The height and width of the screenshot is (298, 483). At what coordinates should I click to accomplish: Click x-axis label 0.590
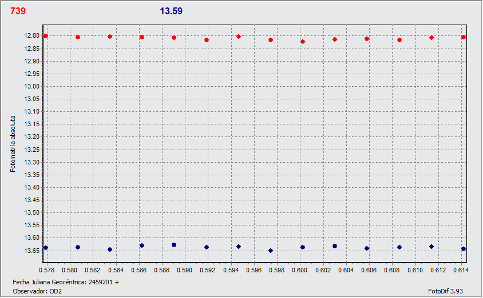pyautogui.click(x=185, y=270)
